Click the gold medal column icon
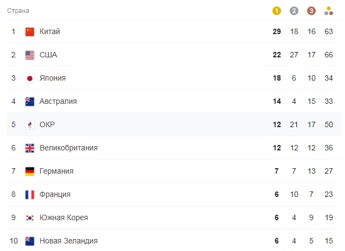 [277, 11]
